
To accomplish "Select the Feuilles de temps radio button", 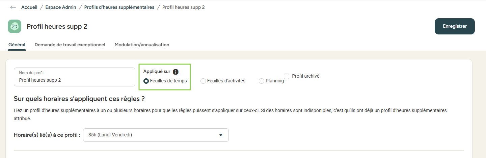I will [x=146, y=81].
